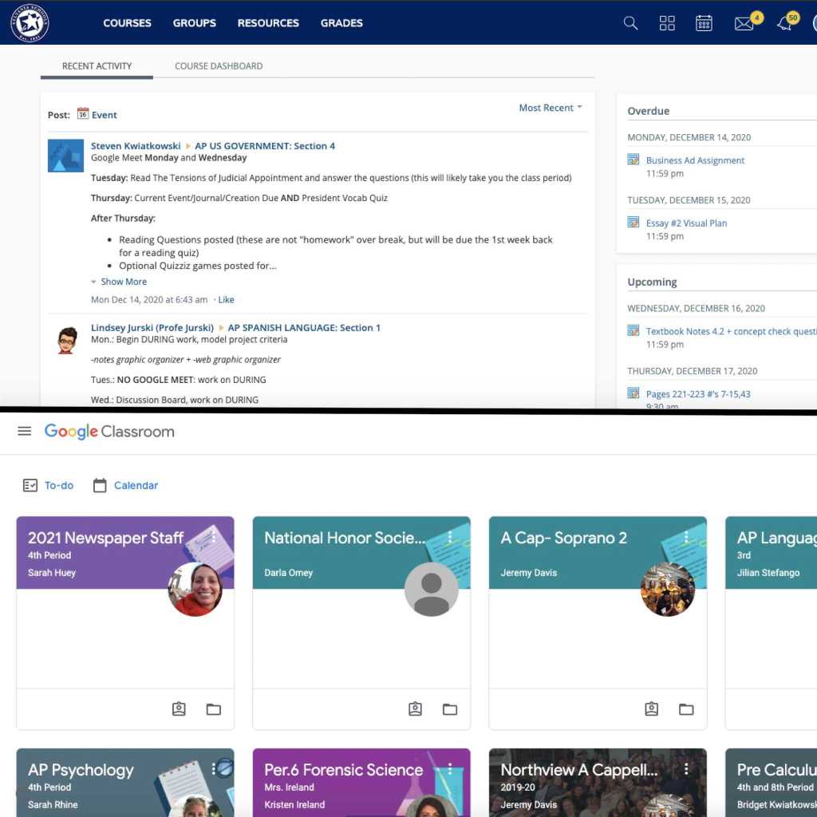This screenshot has width=817, height=817.
Task: Open the Google Classroom hamburger menu
Action: [x=25, y=431]
